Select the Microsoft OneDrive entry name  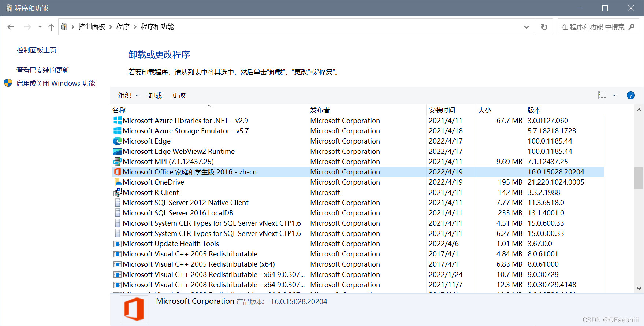pyautogui.click(x=153, y=182)
